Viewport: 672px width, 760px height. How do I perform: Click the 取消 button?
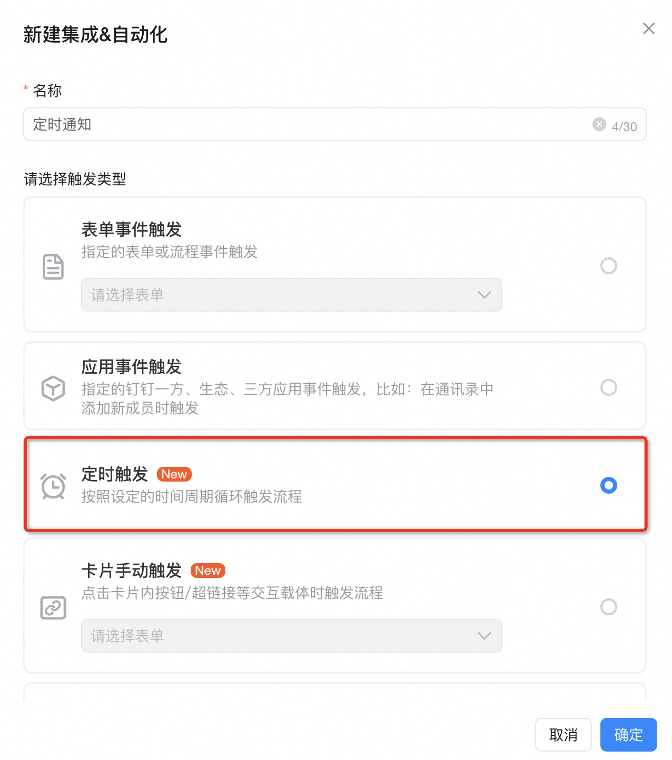tap(564, 735)
